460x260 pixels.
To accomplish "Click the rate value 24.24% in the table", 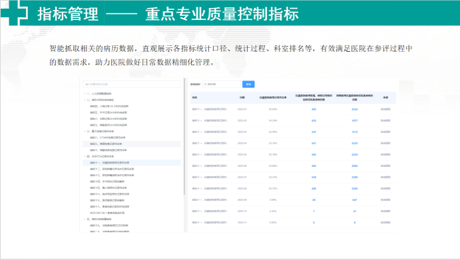I will (273, 120).
